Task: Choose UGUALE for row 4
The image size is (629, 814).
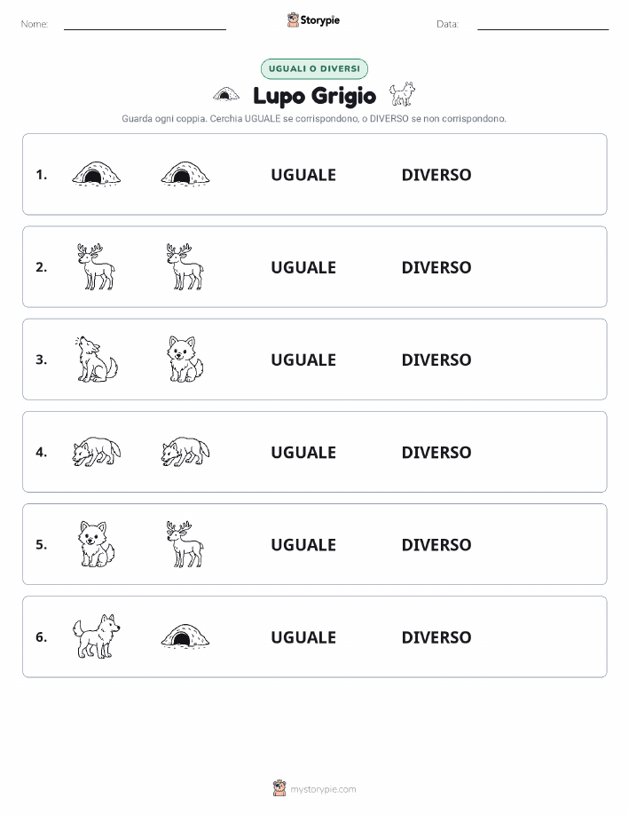Action: point(303,452)
